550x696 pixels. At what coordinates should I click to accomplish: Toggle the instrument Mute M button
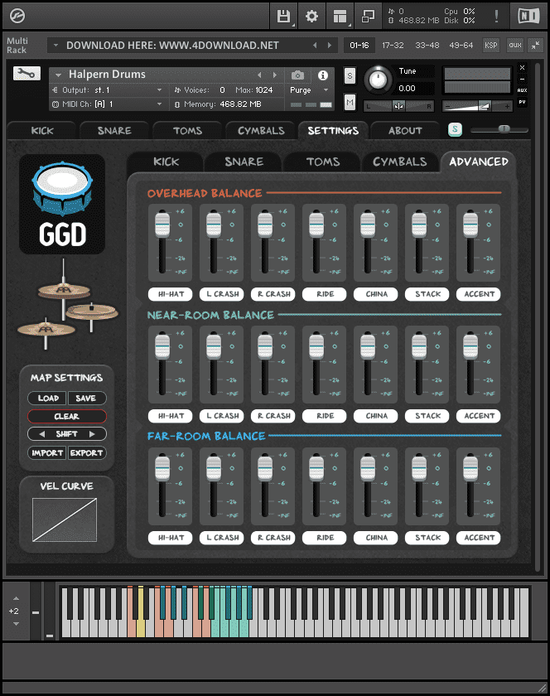pos(350,103)
